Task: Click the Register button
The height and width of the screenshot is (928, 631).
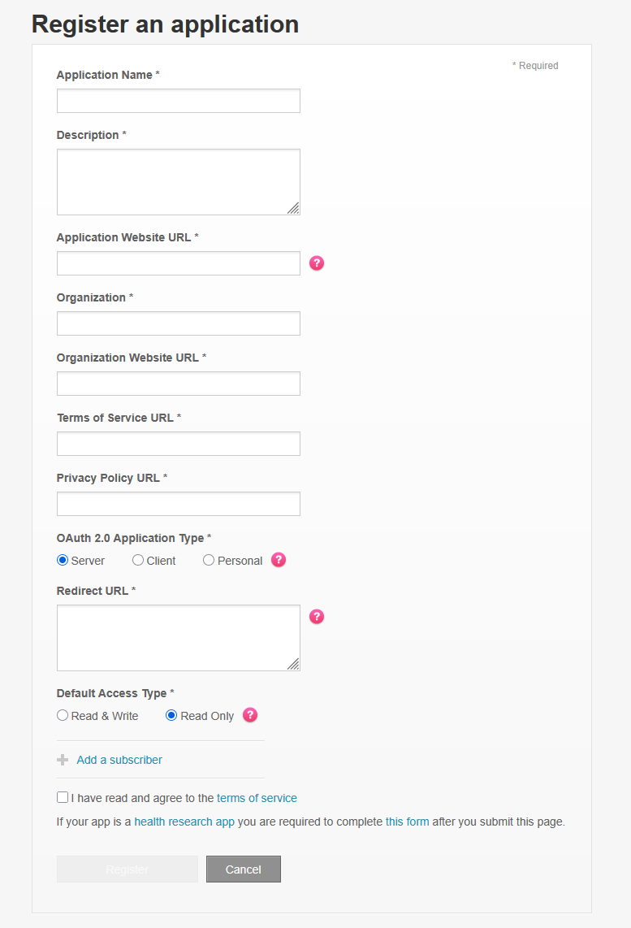Action: [127, 869]
